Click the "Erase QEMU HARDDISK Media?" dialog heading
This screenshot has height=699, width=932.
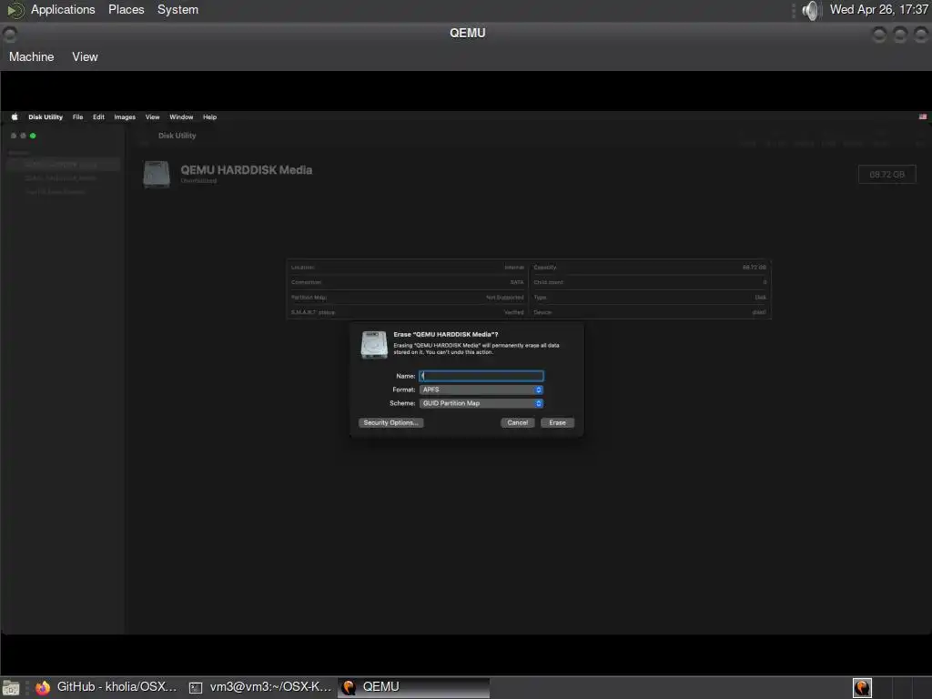coord(446,335)
